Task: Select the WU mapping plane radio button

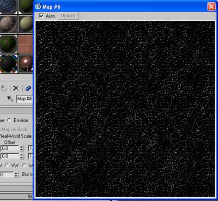Action: (24, 166)
